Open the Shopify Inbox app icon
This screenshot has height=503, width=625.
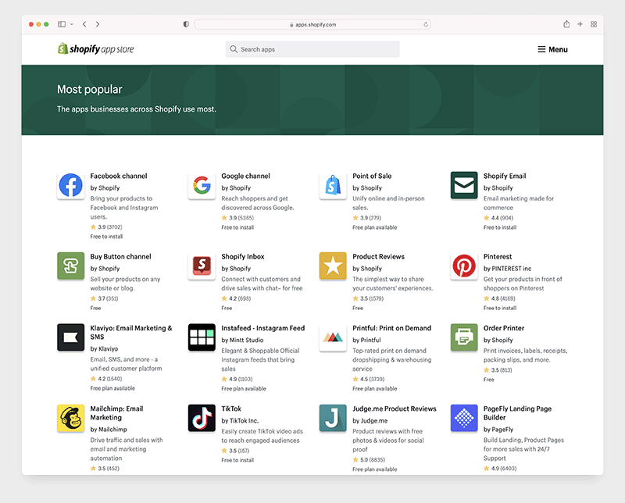[202, 266]
